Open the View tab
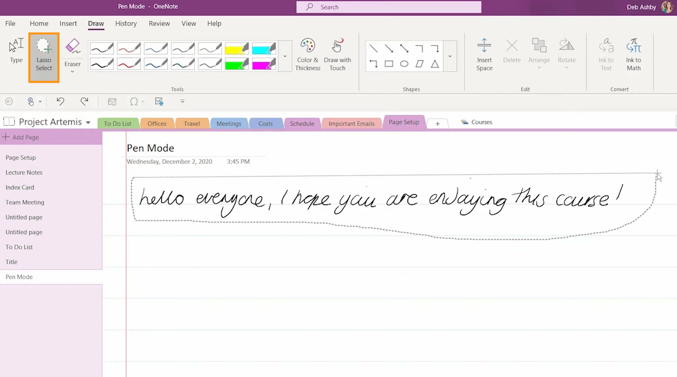Viewport: 677px width, 377px height. (189, 23)
